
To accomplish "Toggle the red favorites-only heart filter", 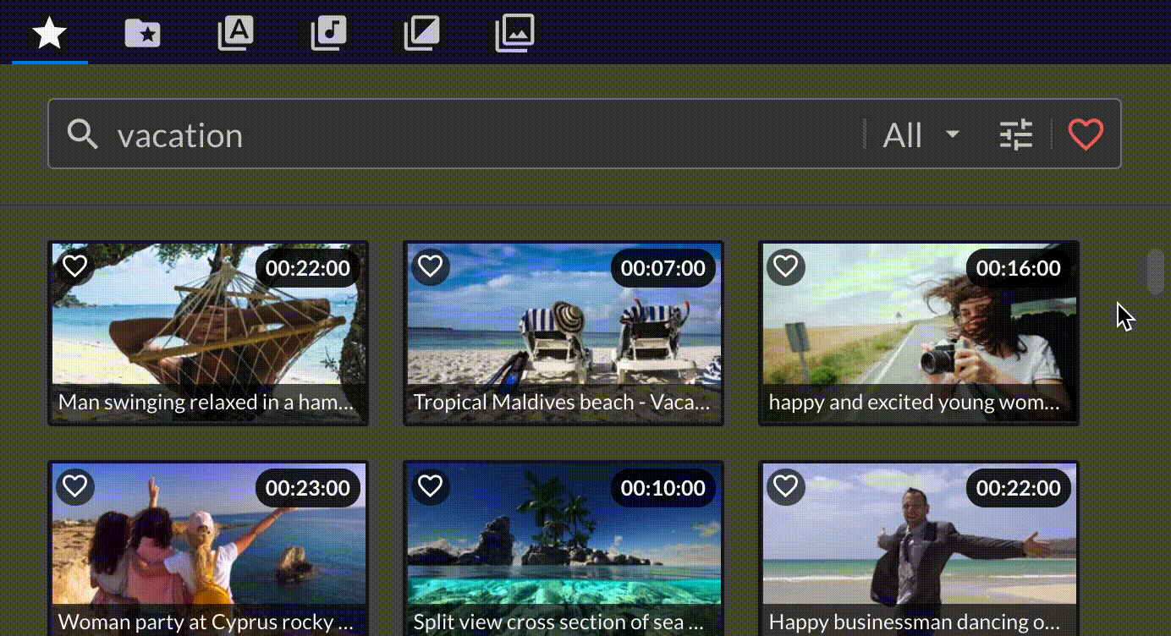I will coord(1086,134).
